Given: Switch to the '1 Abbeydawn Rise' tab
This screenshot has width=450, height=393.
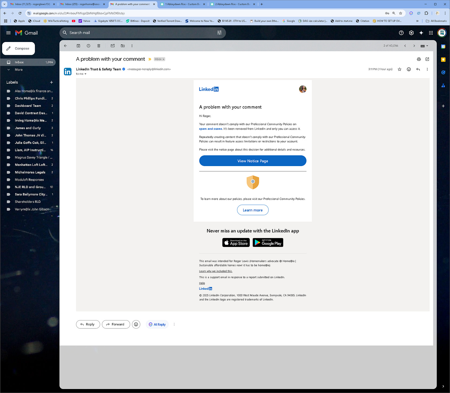Looking at the screenshot, I should tap(182, 4).
